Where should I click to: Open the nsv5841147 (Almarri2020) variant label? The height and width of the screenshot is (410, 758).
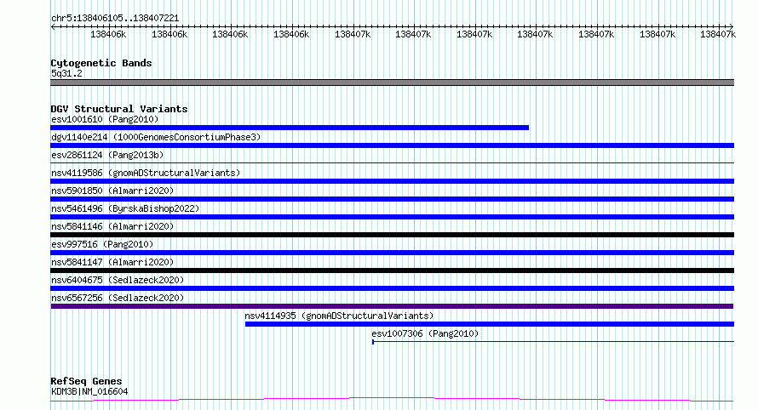[112, 262]
